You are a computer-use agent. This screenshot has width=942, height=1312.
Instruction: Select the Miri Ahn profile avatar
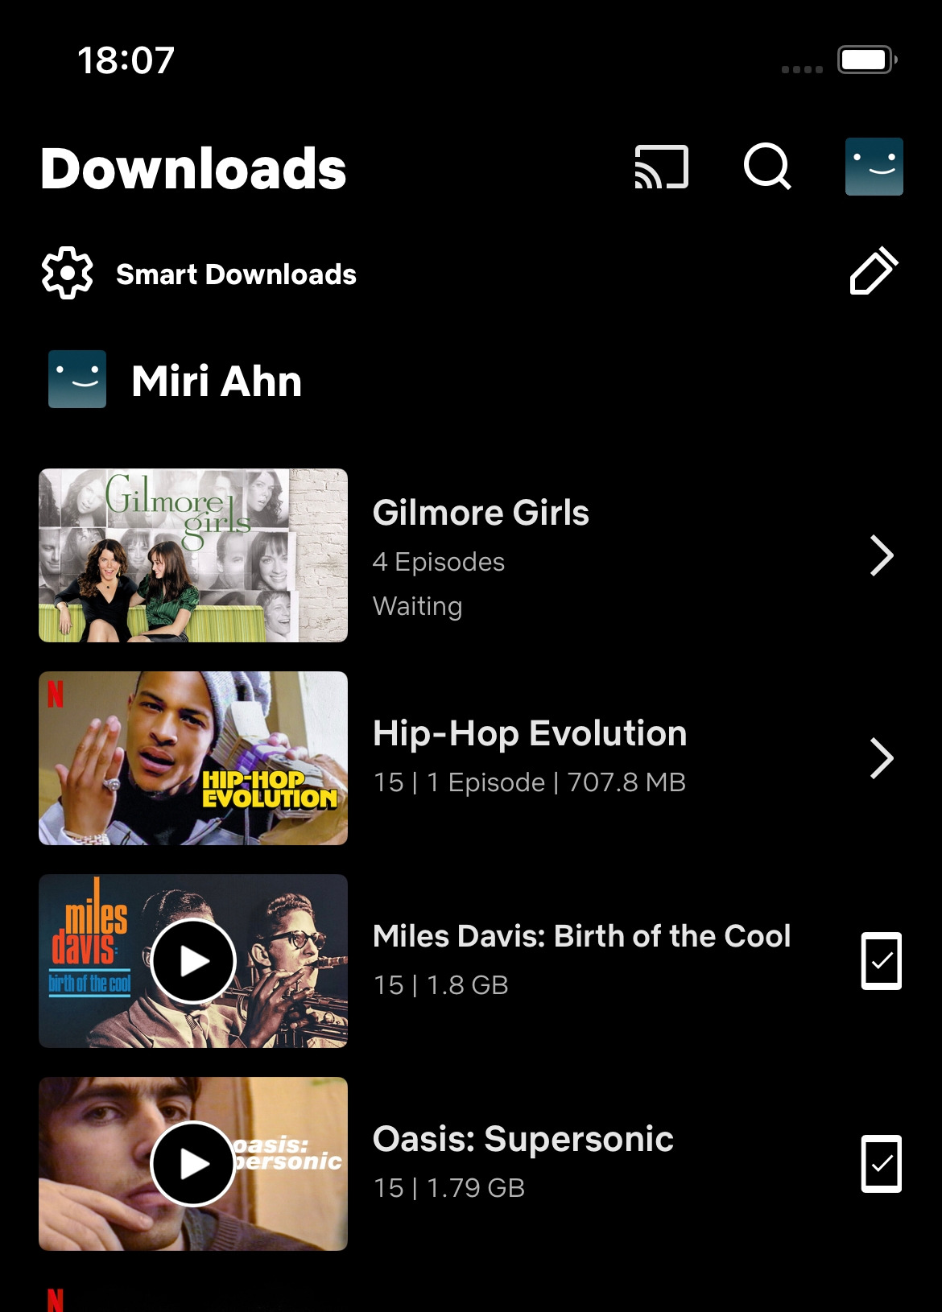click(77, 379)
